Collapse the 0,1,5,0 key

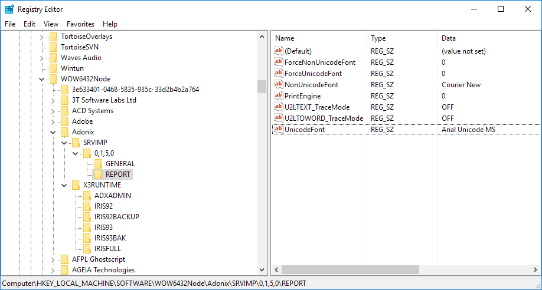[76, 153]
